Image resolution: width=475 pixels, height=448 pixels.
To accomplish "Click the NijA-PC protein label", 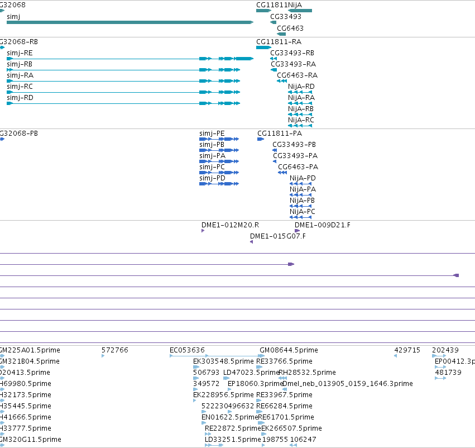I will tap(303, 212).
